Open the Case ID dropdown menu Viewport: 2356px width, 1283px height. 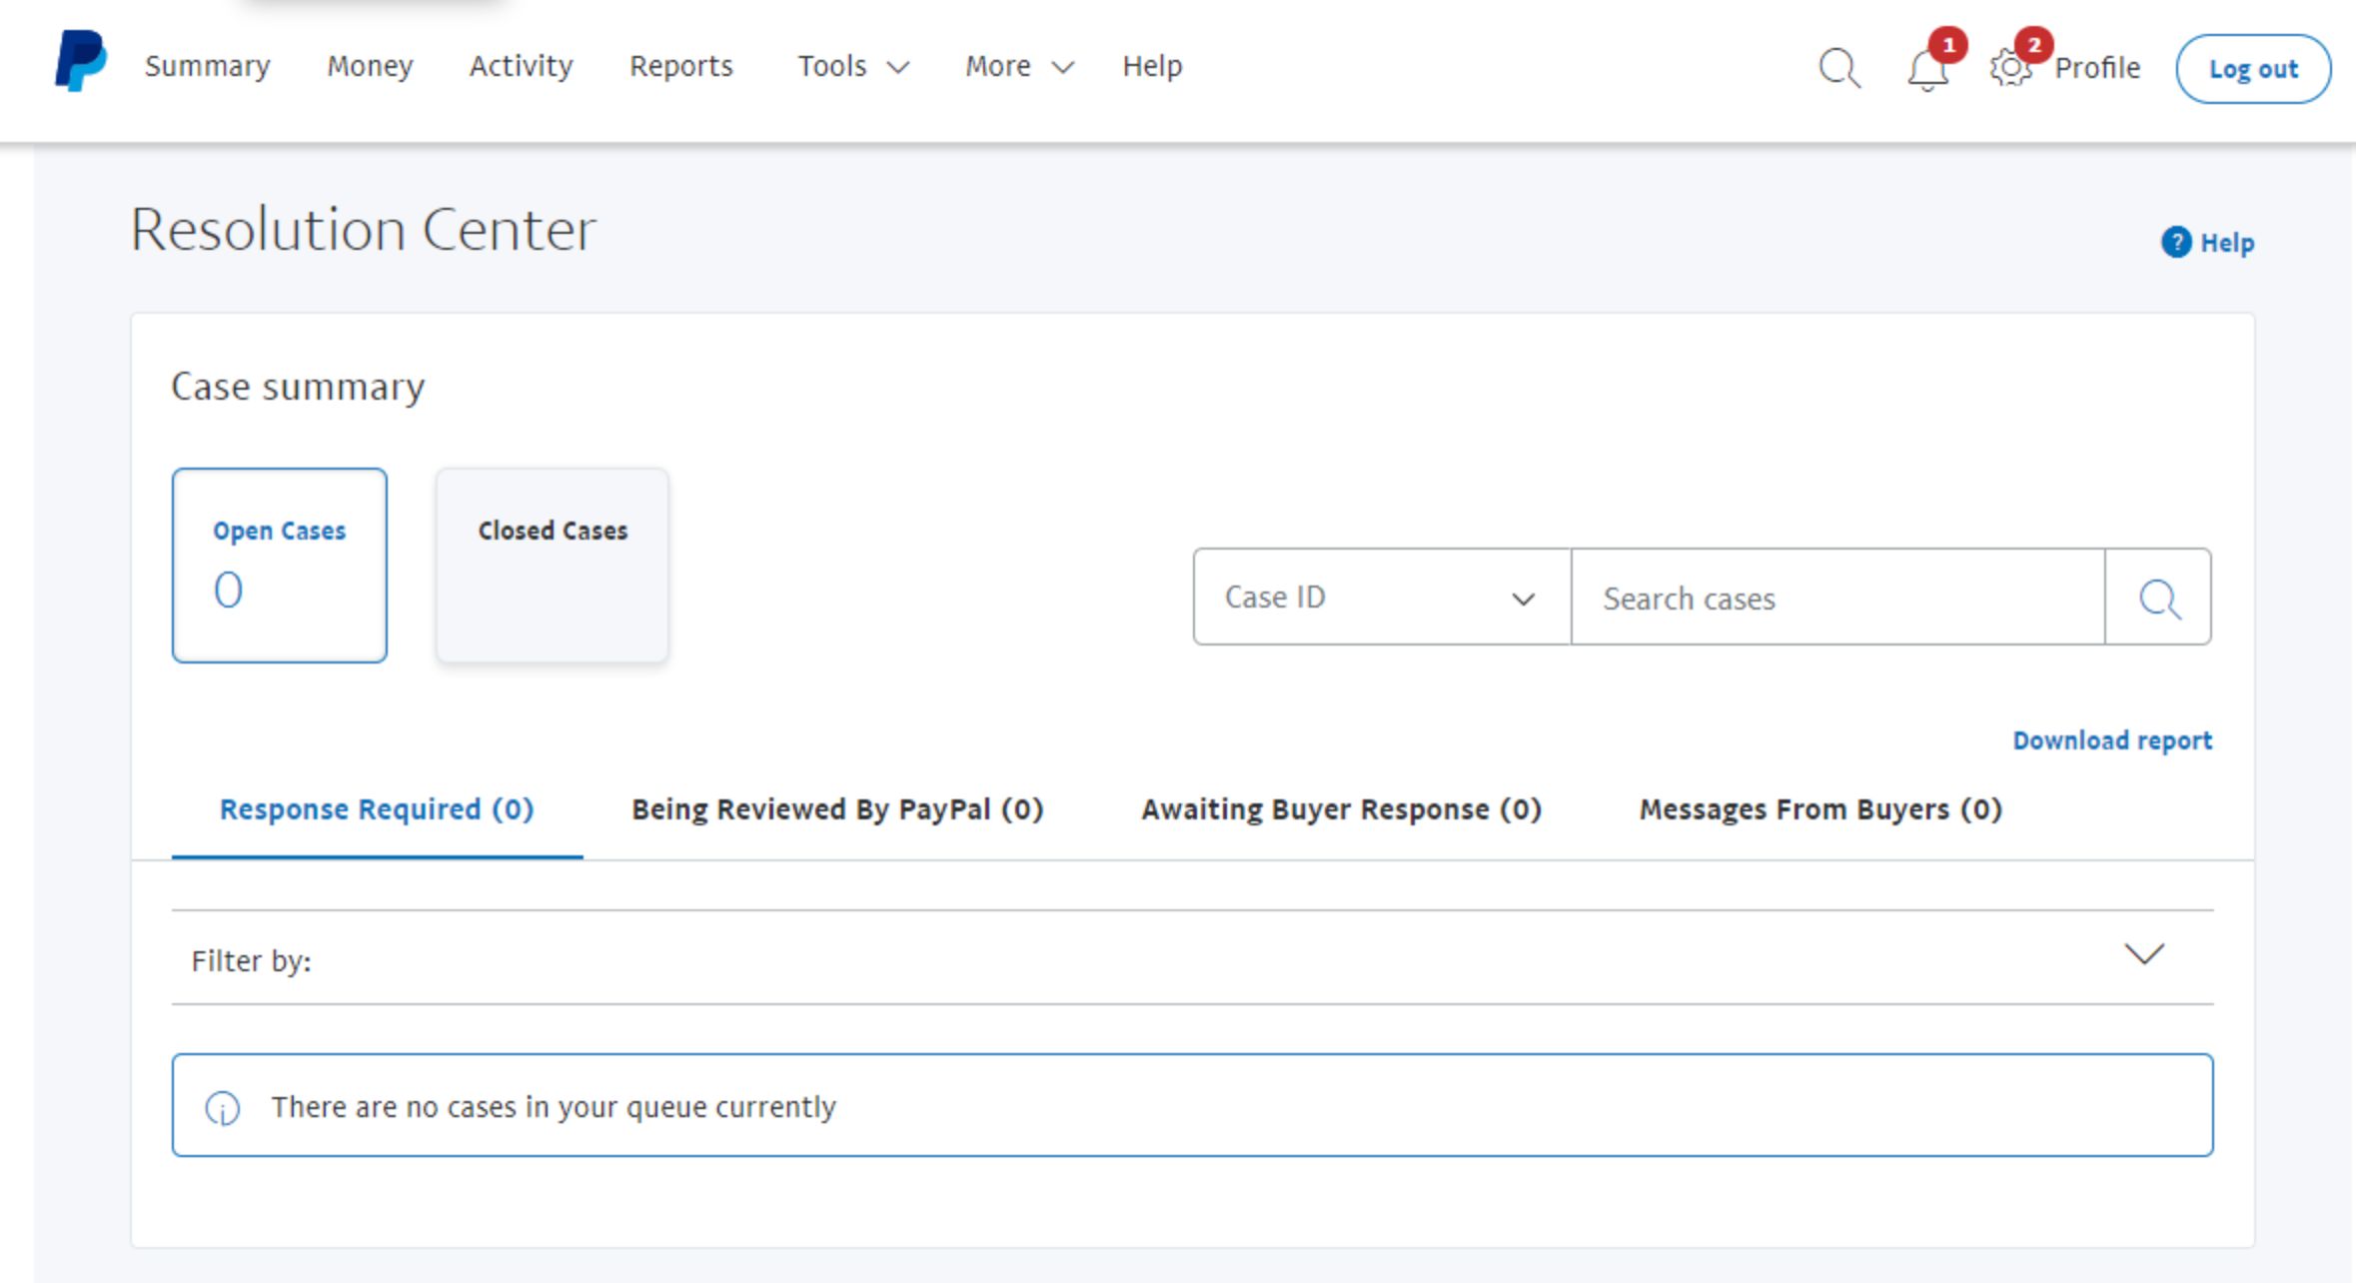point(1382,598)
